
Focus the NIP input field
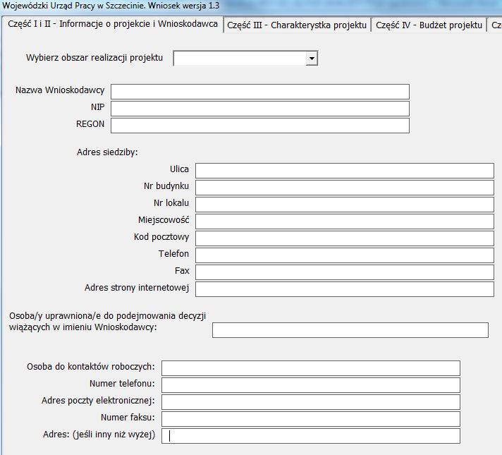(260, 109)
